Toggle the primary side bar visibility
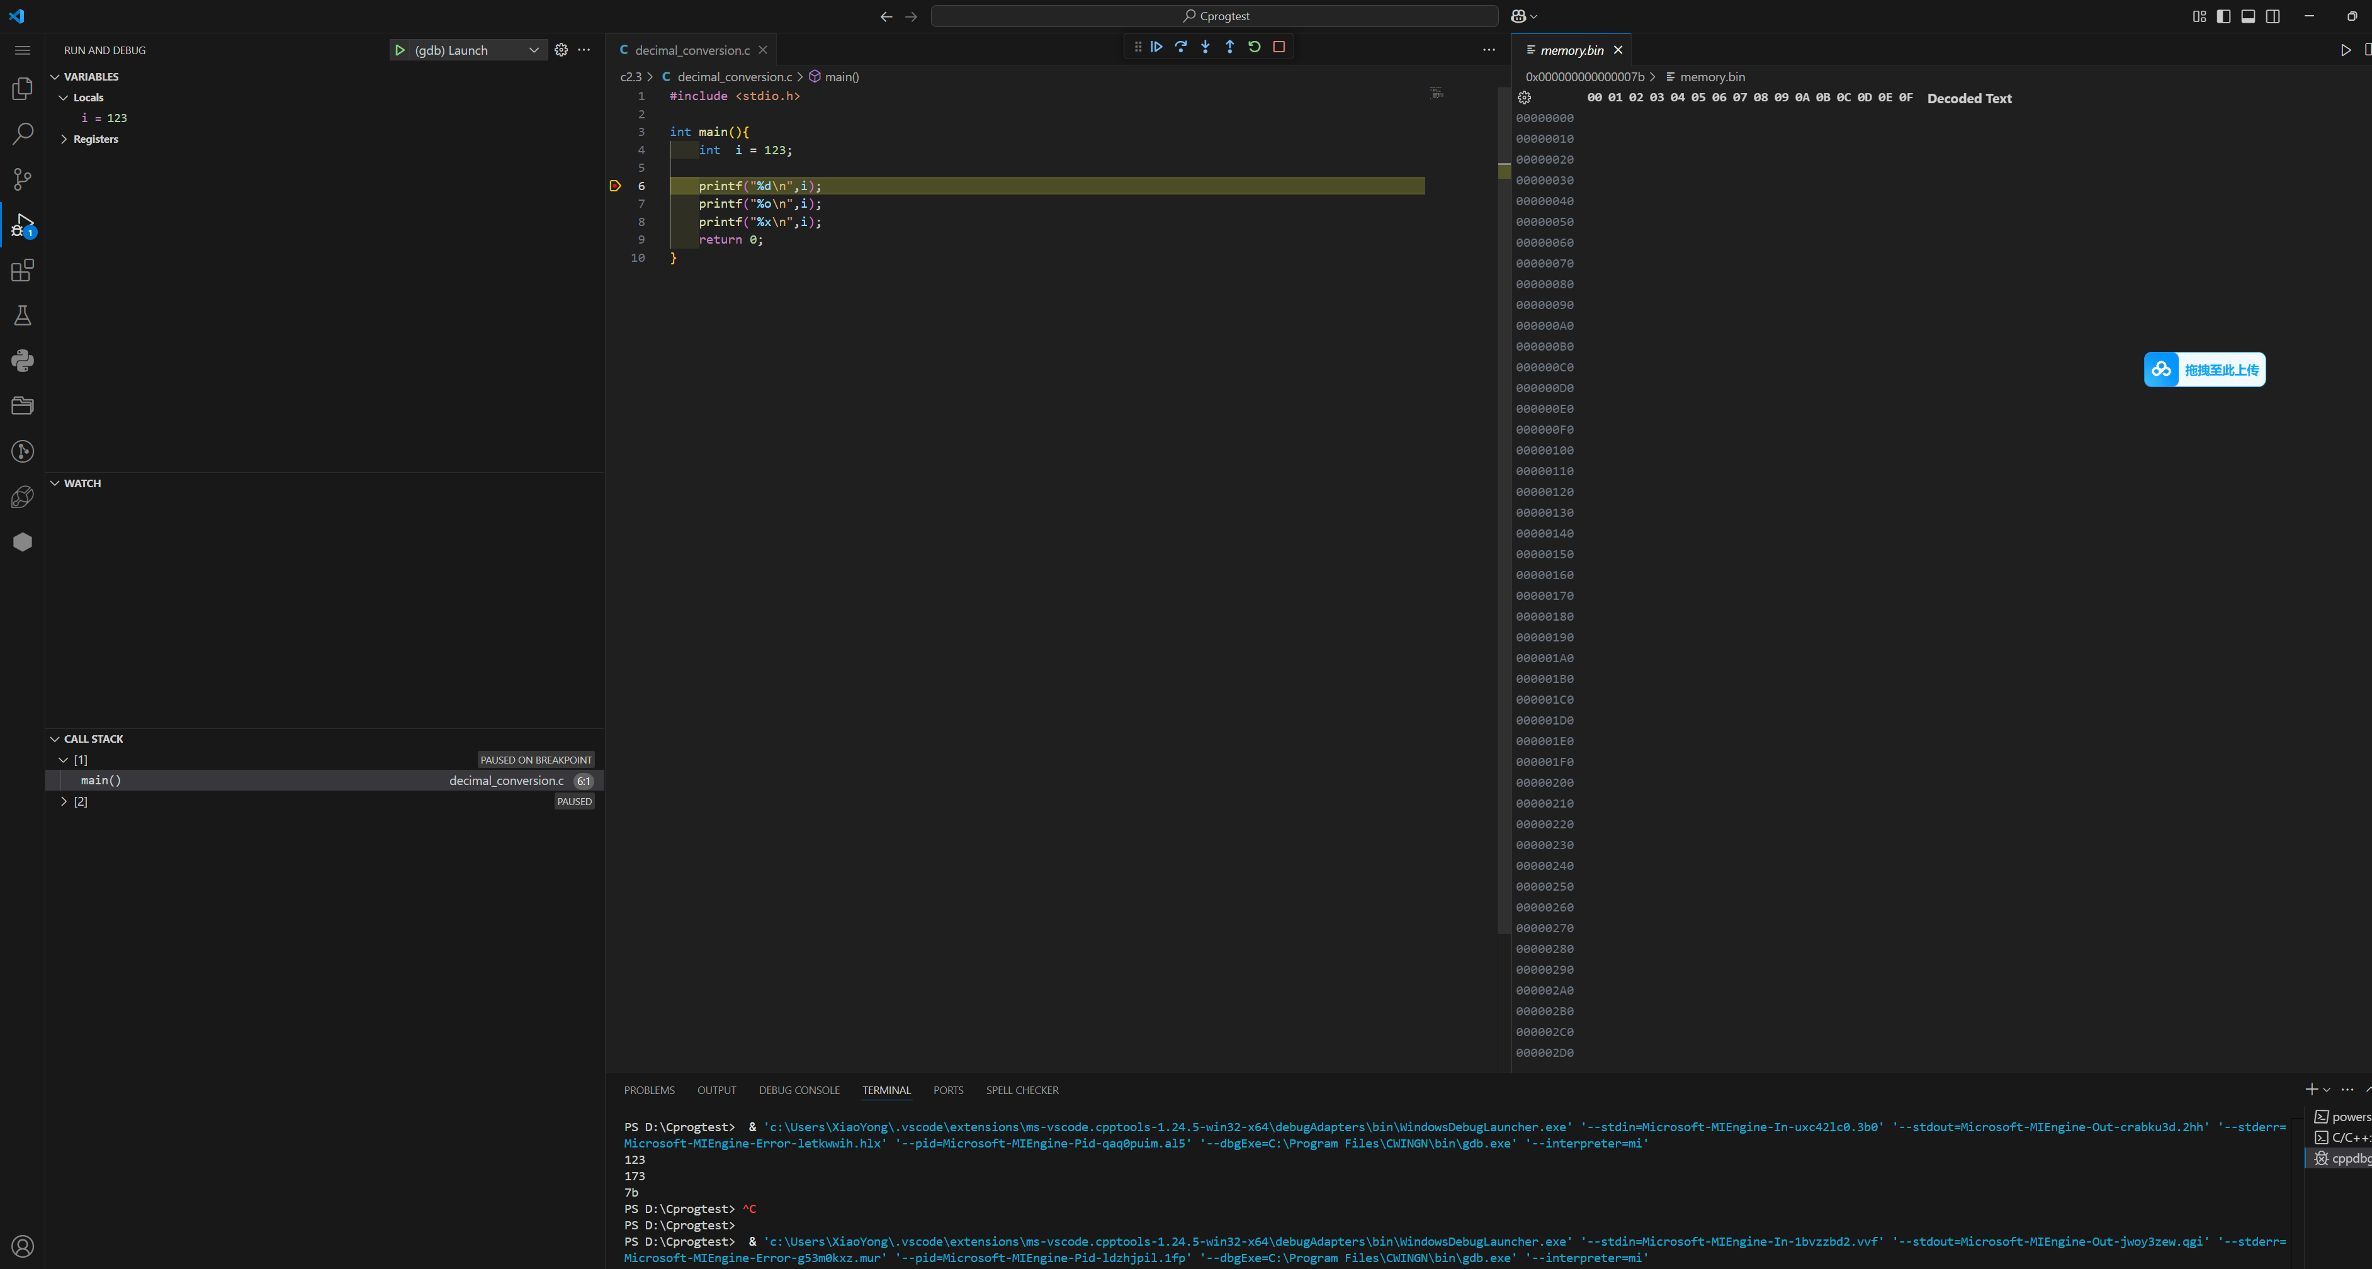 point(2223,16)
